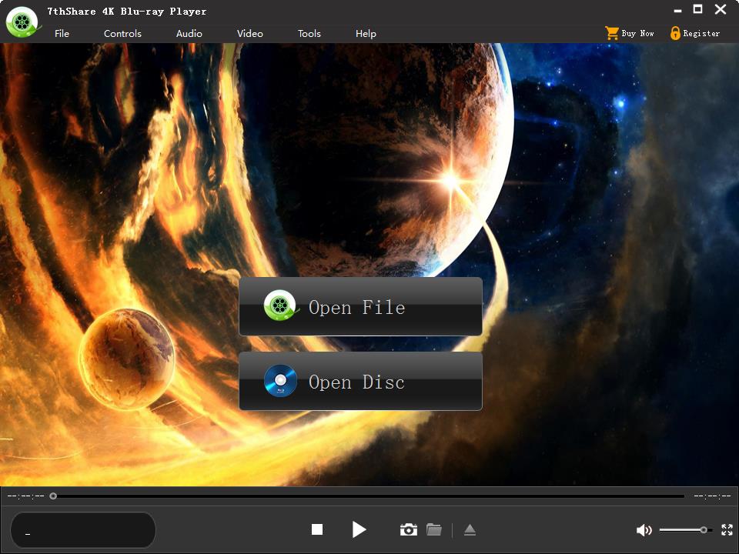Click the Open Disc button
Screen dimensions: 739x554
360,382
